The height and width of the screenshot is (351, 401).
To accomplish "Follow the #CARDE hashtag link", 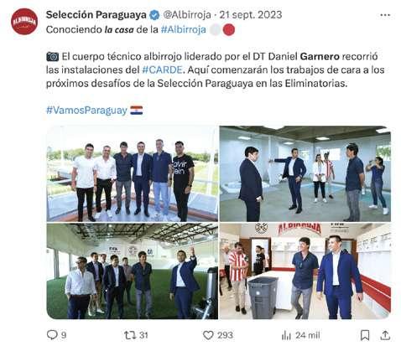I will coord(162,70).
